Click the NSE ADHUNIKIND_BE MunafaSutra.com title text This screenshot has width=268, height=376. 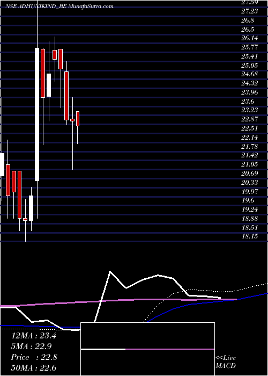[59, 6]
